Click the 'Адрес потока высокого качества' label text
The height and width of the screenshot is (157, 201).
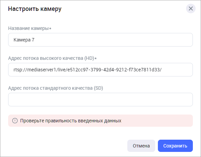pyautogui.click(x=46, y=58)
